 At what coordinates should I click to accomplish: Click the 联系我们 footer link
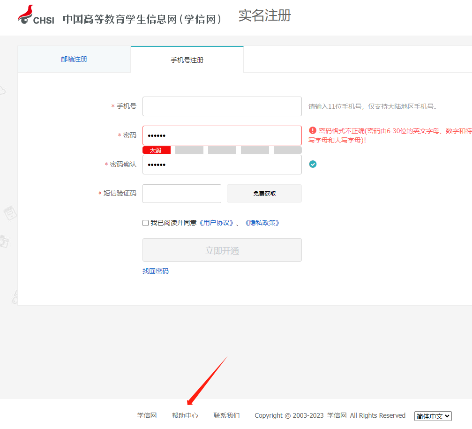(x=226, y=415)
